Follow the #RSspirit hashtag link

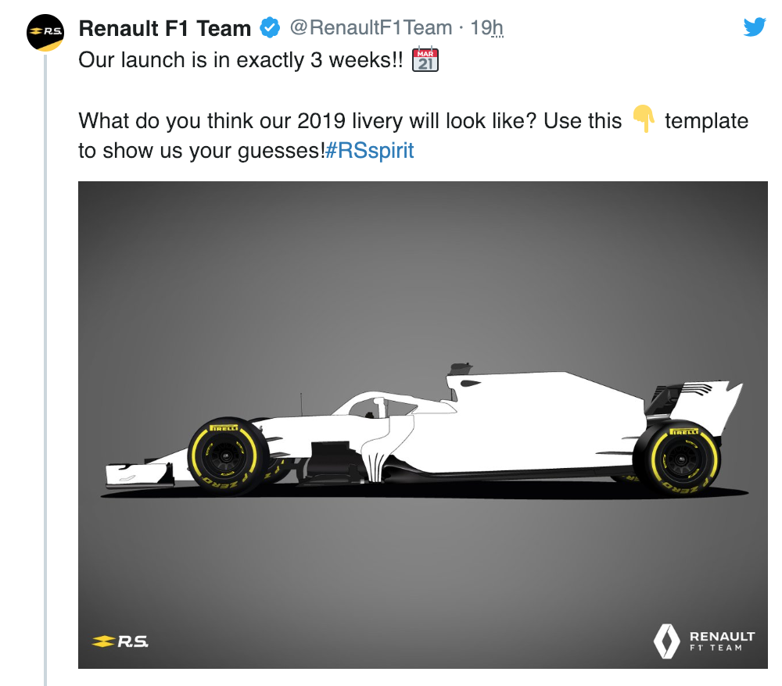coord(369,150)
